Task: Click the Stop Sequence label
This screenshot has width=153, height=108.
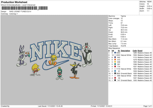Action: [x=114, y=48]
